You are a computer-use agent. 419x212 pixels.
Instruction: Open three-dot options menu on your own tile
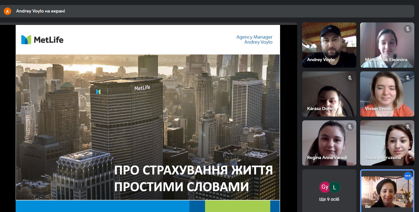407,176
